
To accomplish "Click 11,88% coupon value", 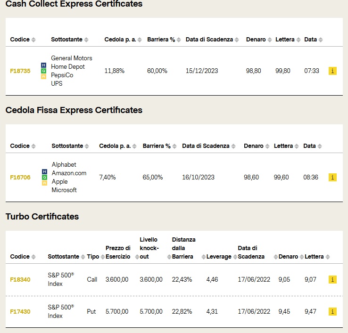I will pyautogui.click(x=115, y=71).
